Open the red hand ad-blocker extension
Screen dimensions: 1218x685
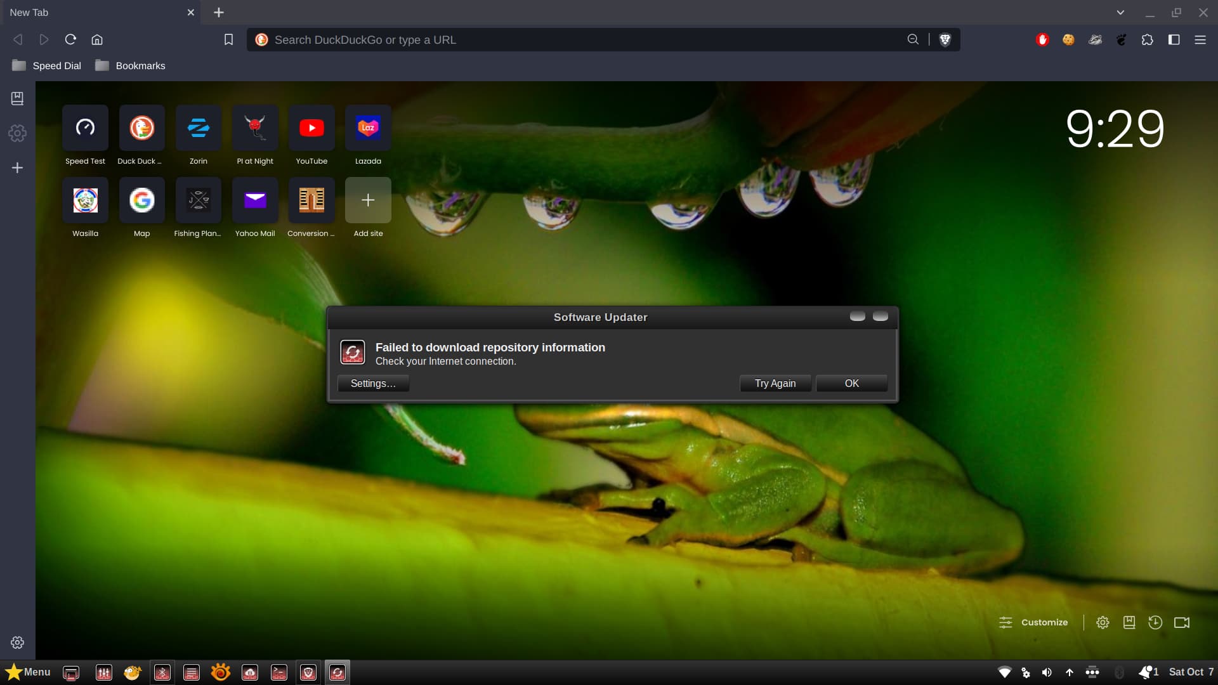[1042, 39]
